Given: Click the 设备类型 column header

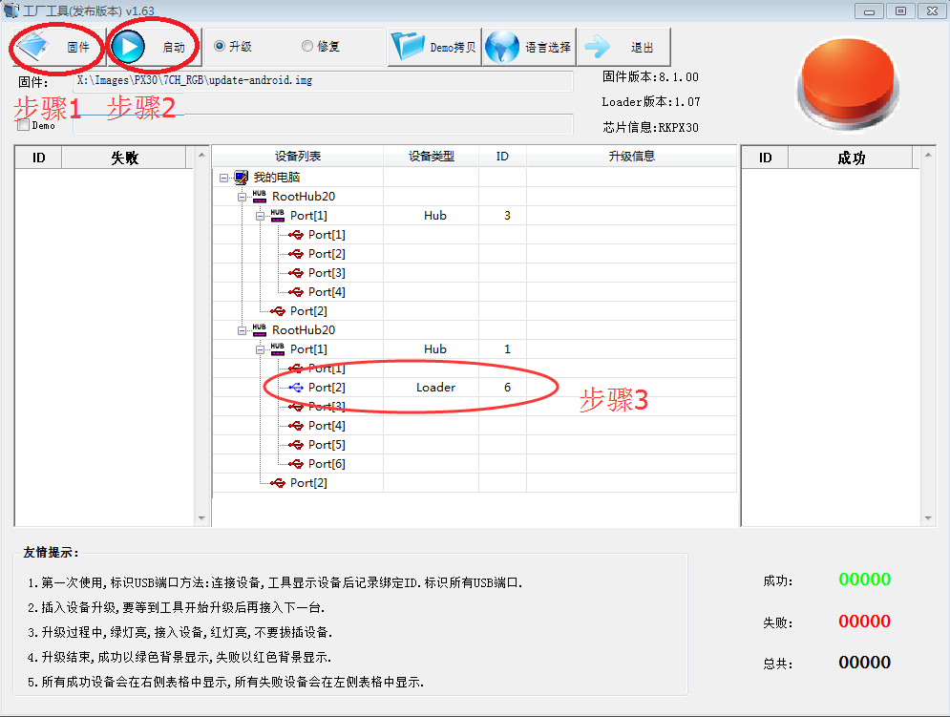Looking at the screenshot, I should click(x=431, y=156).
